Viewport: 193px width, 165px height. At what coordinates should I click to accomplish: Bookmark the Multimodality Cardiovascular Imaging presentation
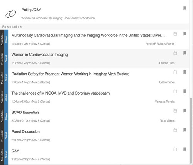click(185, 34)
